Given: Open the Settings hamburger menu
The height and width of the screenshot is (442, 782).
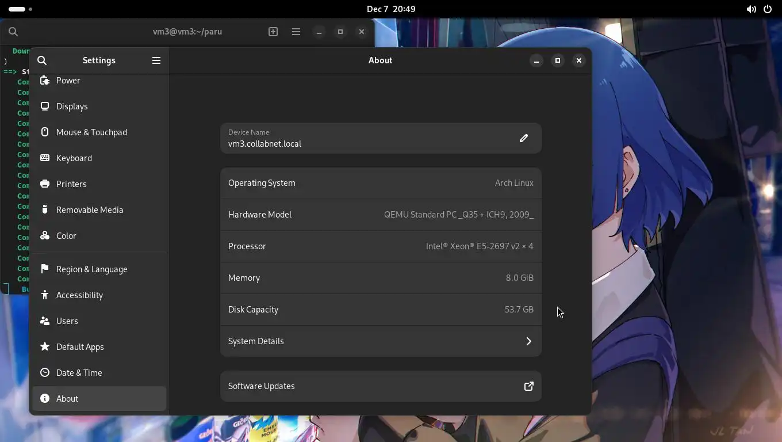Looking at the screenshot, I should click(x=156, y=60).
